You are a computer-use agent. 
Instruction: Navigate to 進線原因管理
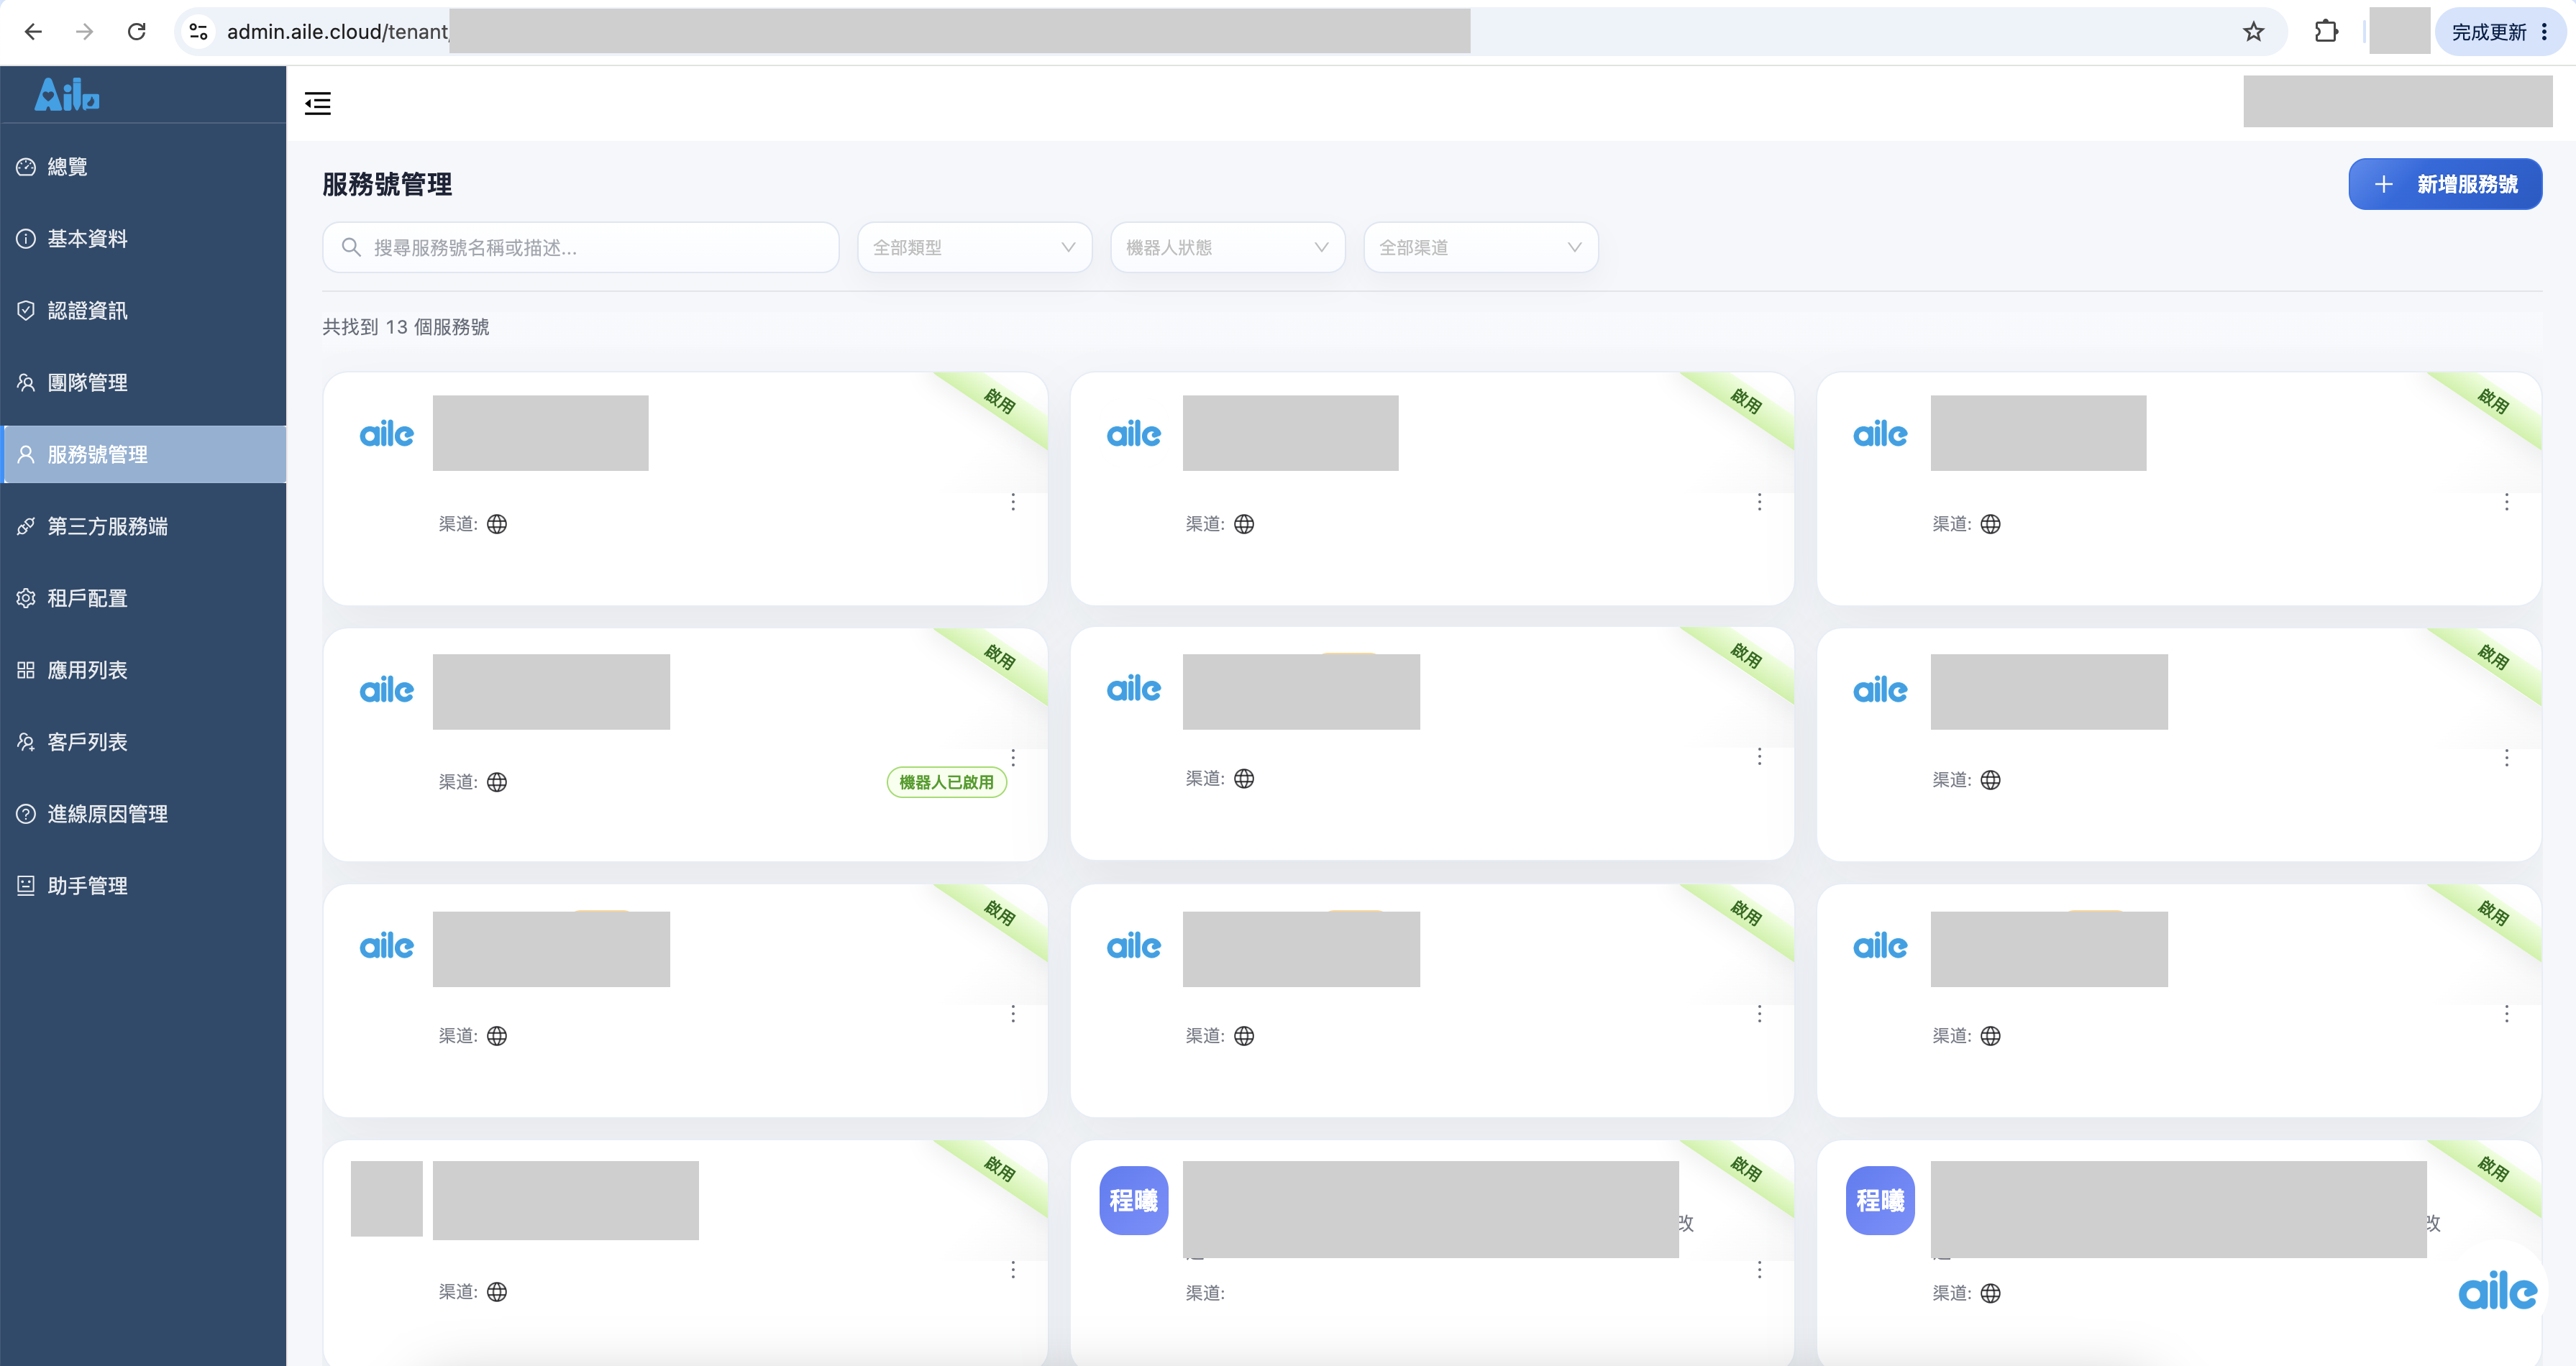pos(144,815)
